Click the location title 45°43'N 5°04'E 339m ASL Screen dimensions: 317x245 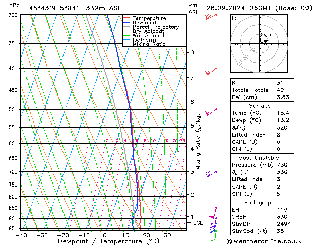coord(75,8)
